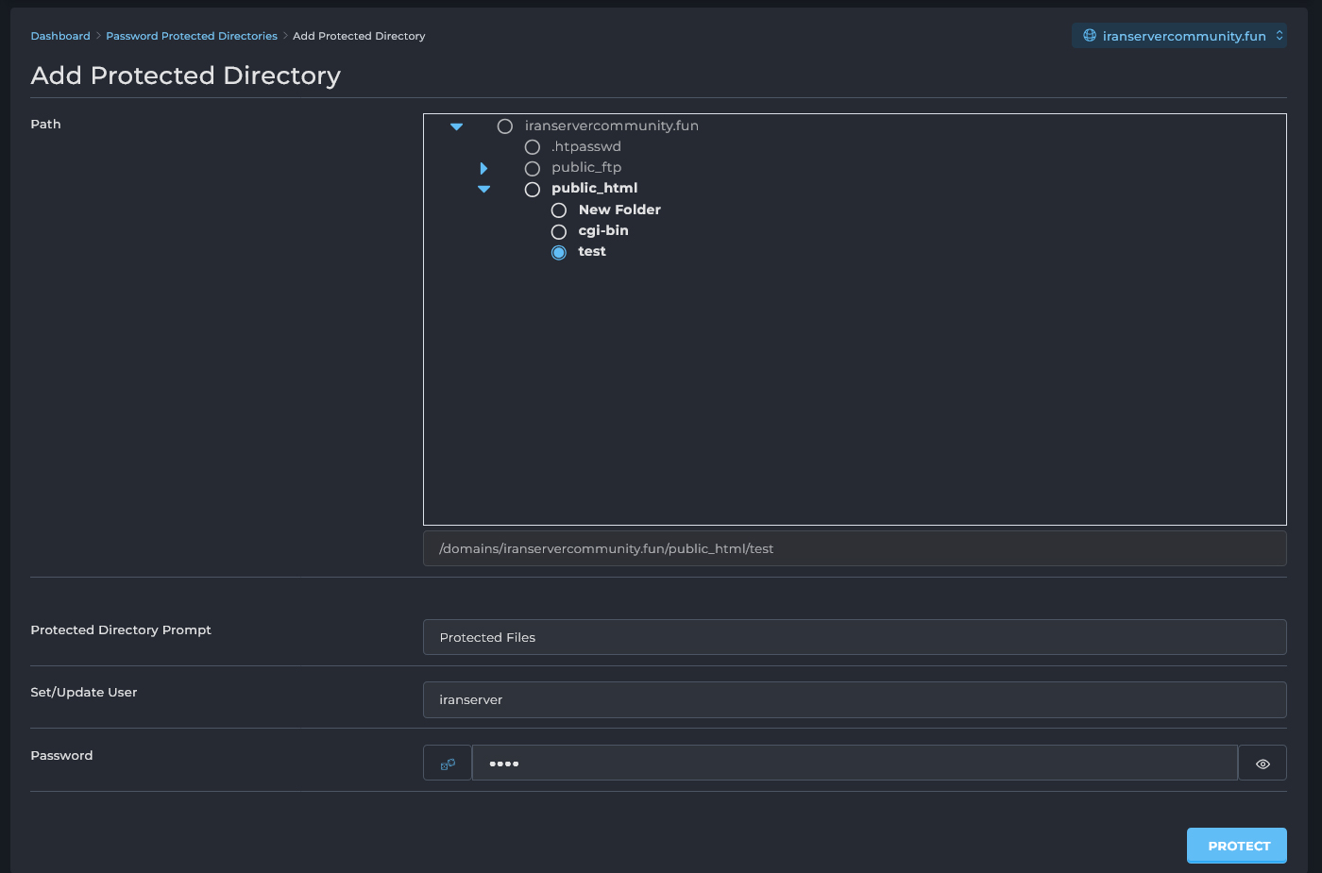This screenshot has height=873, width=1322.
Task: Choose the public_html radio button
Action: (533, 189)
